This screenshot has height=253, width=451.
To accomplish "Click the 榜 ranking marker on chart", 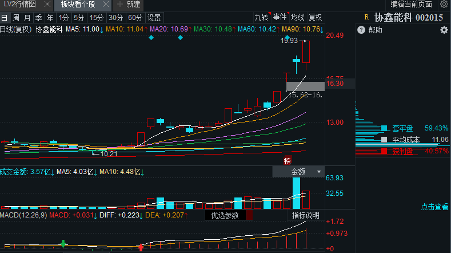I will tap(288, 161).
